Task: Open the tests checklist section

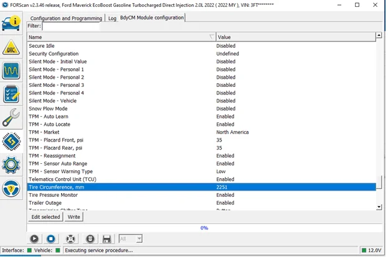Action: tap(11, 94)
